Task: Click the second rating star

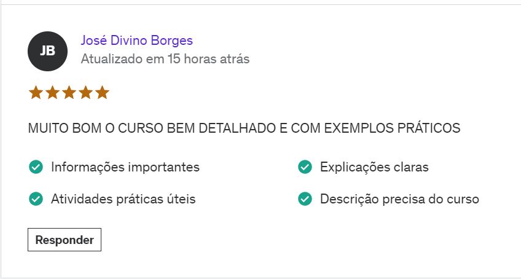Action: tap(52, 92)
